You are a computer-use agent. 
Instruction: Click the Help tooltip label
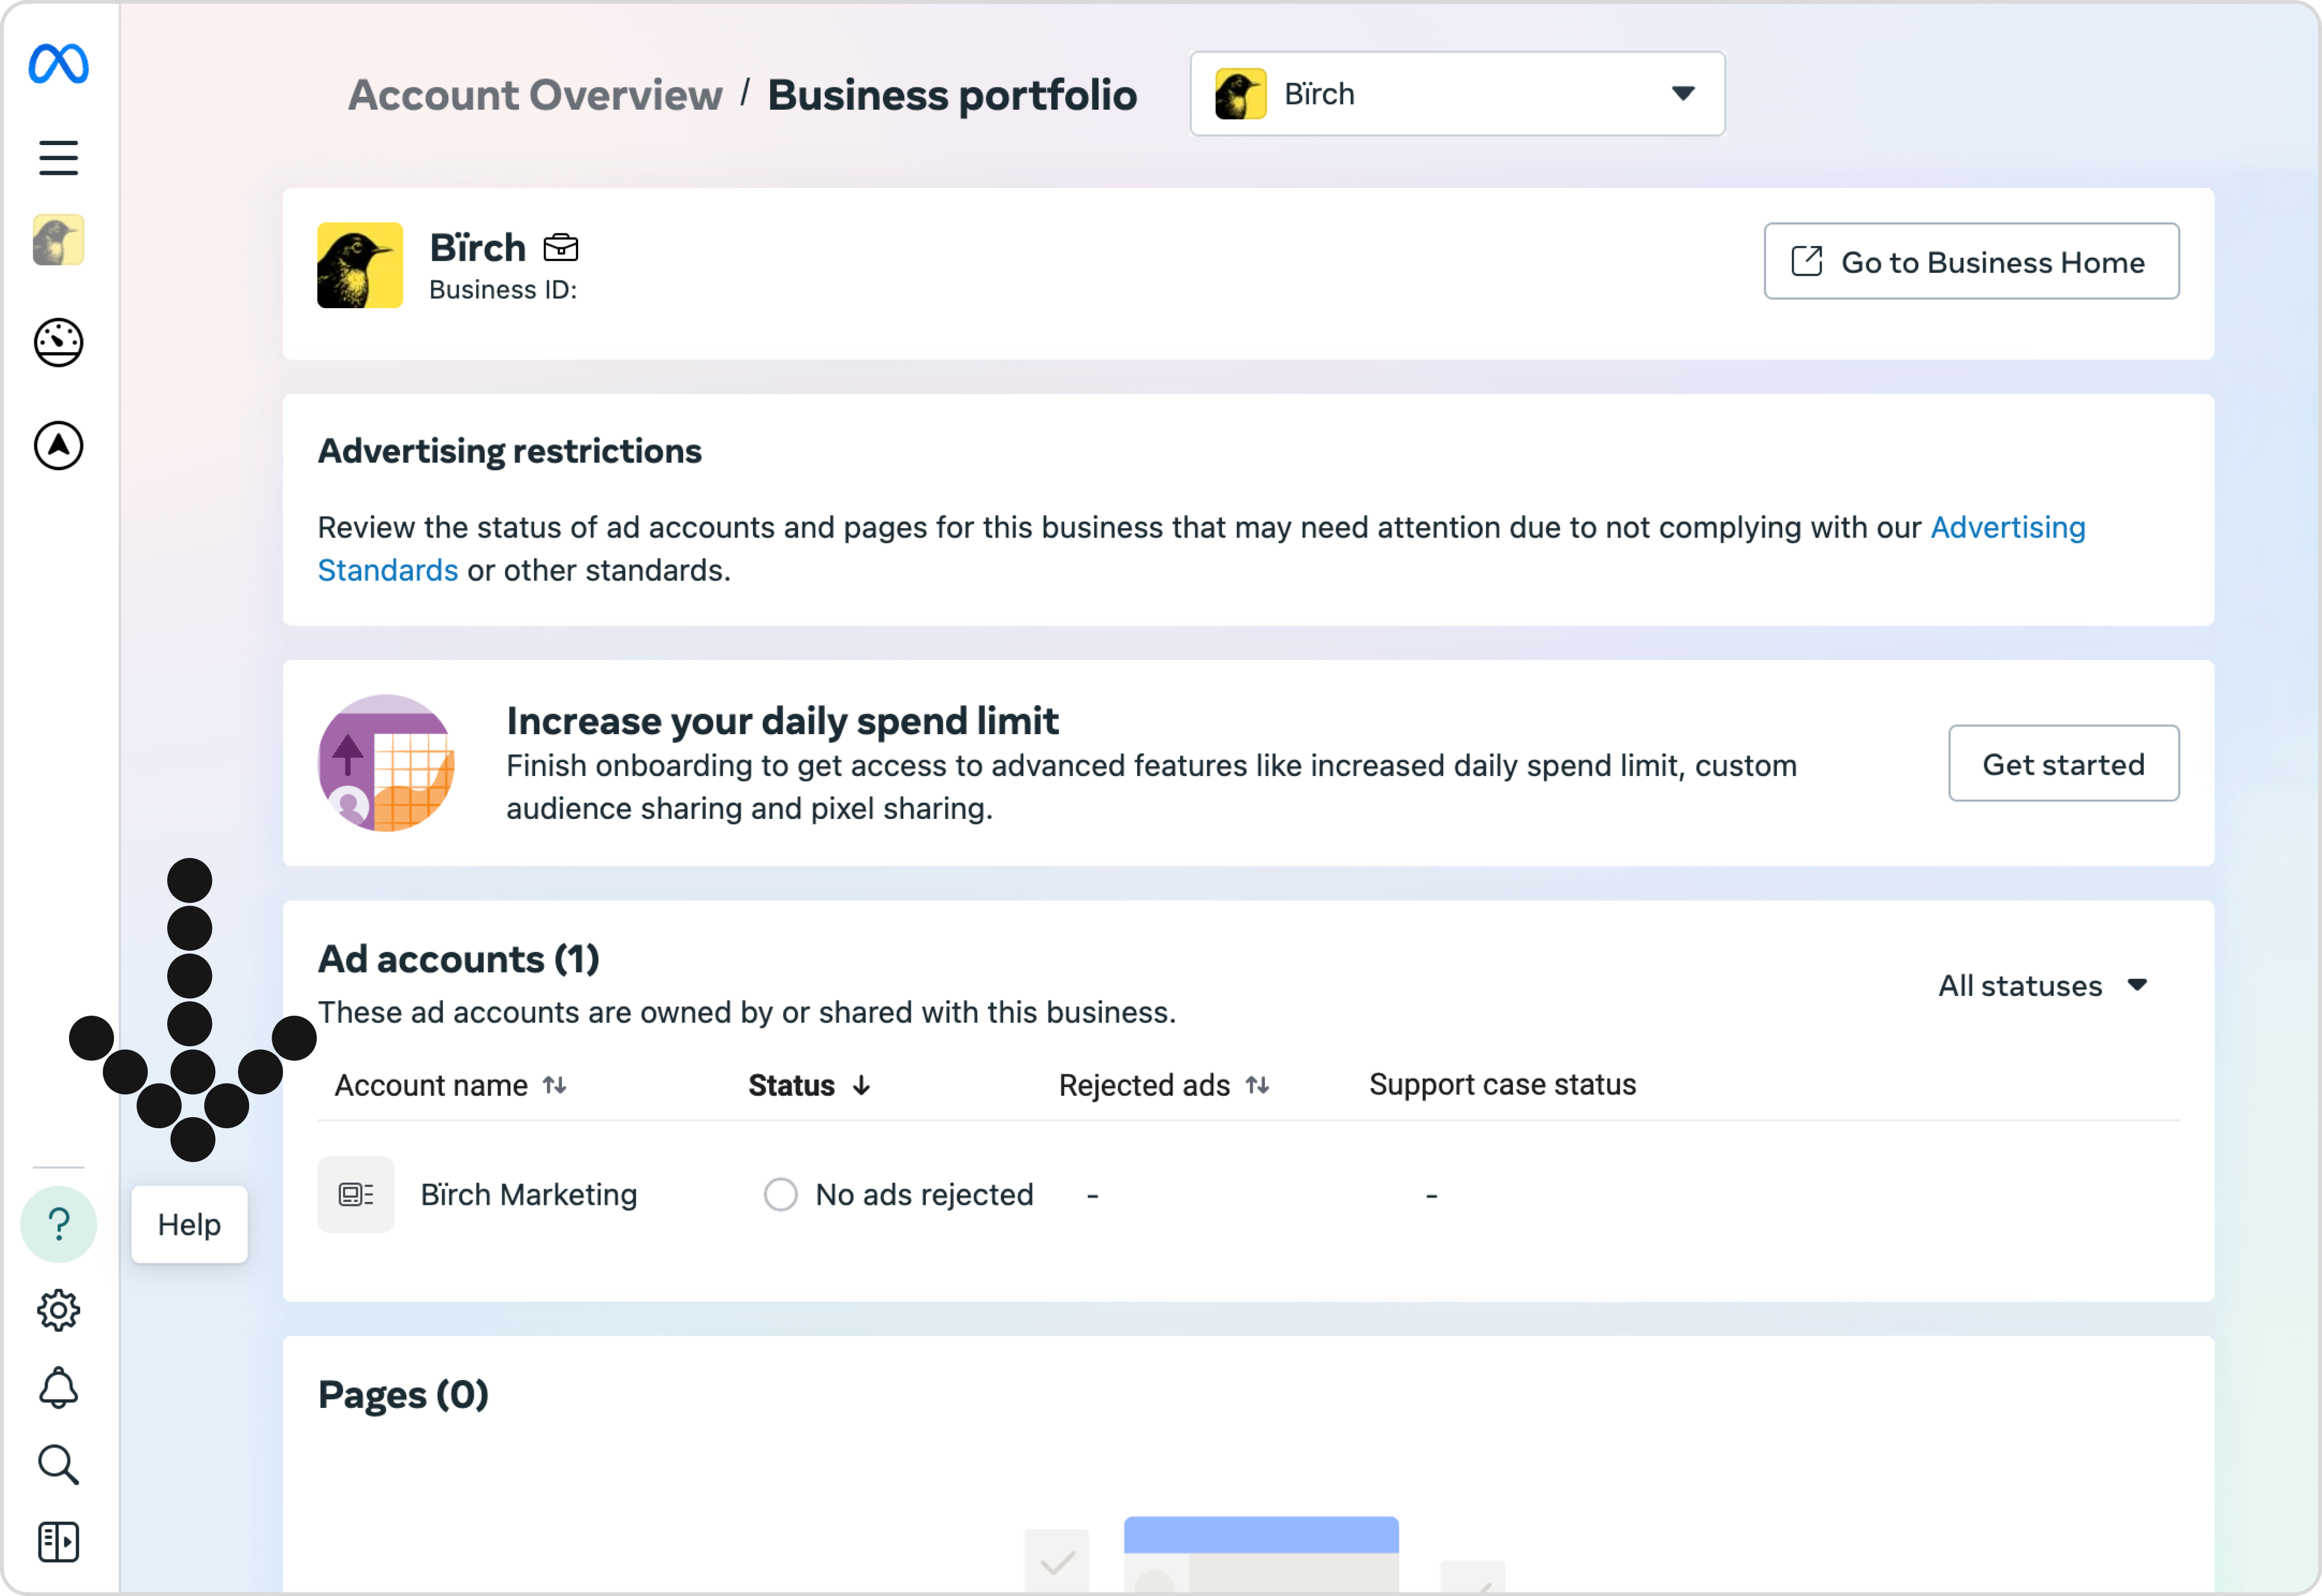189,1224
